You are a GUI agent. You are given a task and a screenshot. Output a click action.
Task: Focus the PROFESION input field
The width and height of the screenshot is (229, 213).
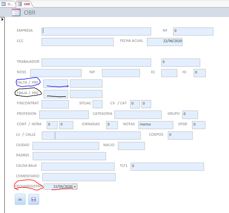click(x=64, y=115)
